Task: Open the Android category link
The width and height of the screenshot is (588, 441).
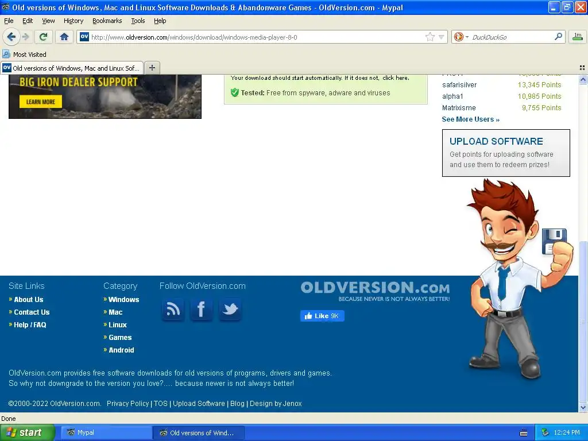Action: (x=121, y=350)
